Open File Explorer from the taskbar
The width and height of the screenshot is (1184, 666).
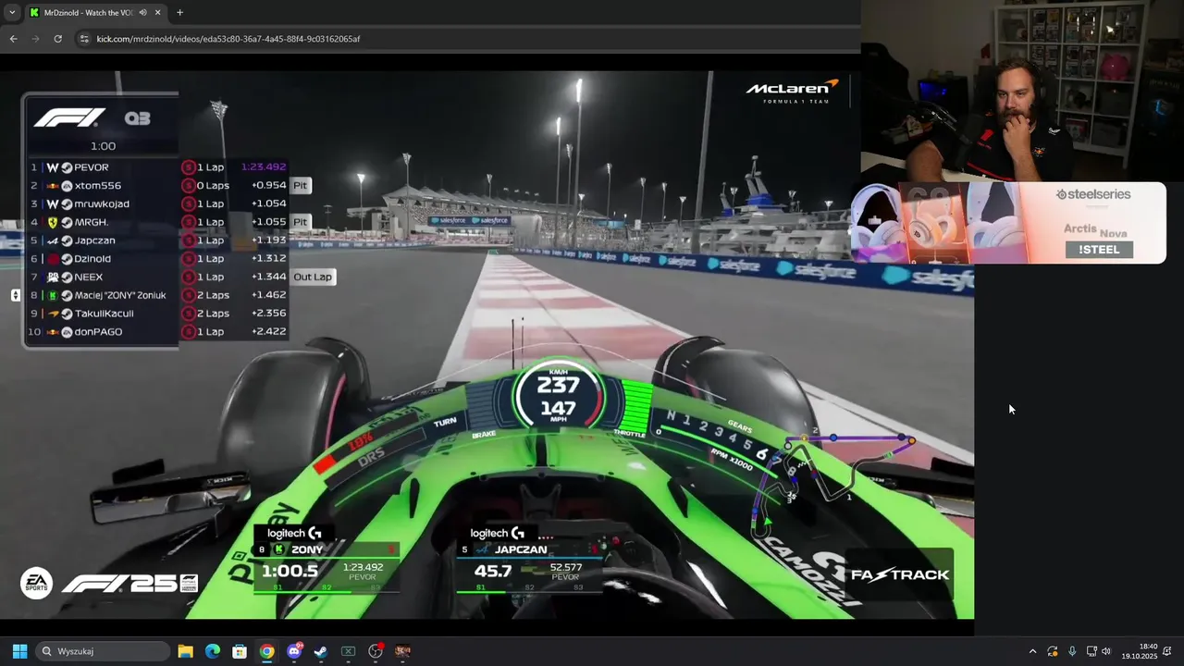coord(185,651)
